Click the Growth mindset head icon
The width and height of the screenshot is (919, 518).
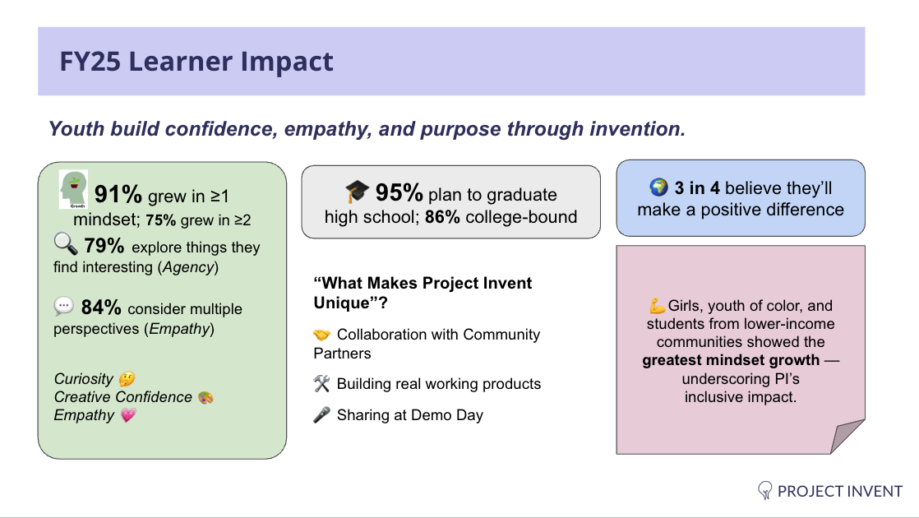74,189
